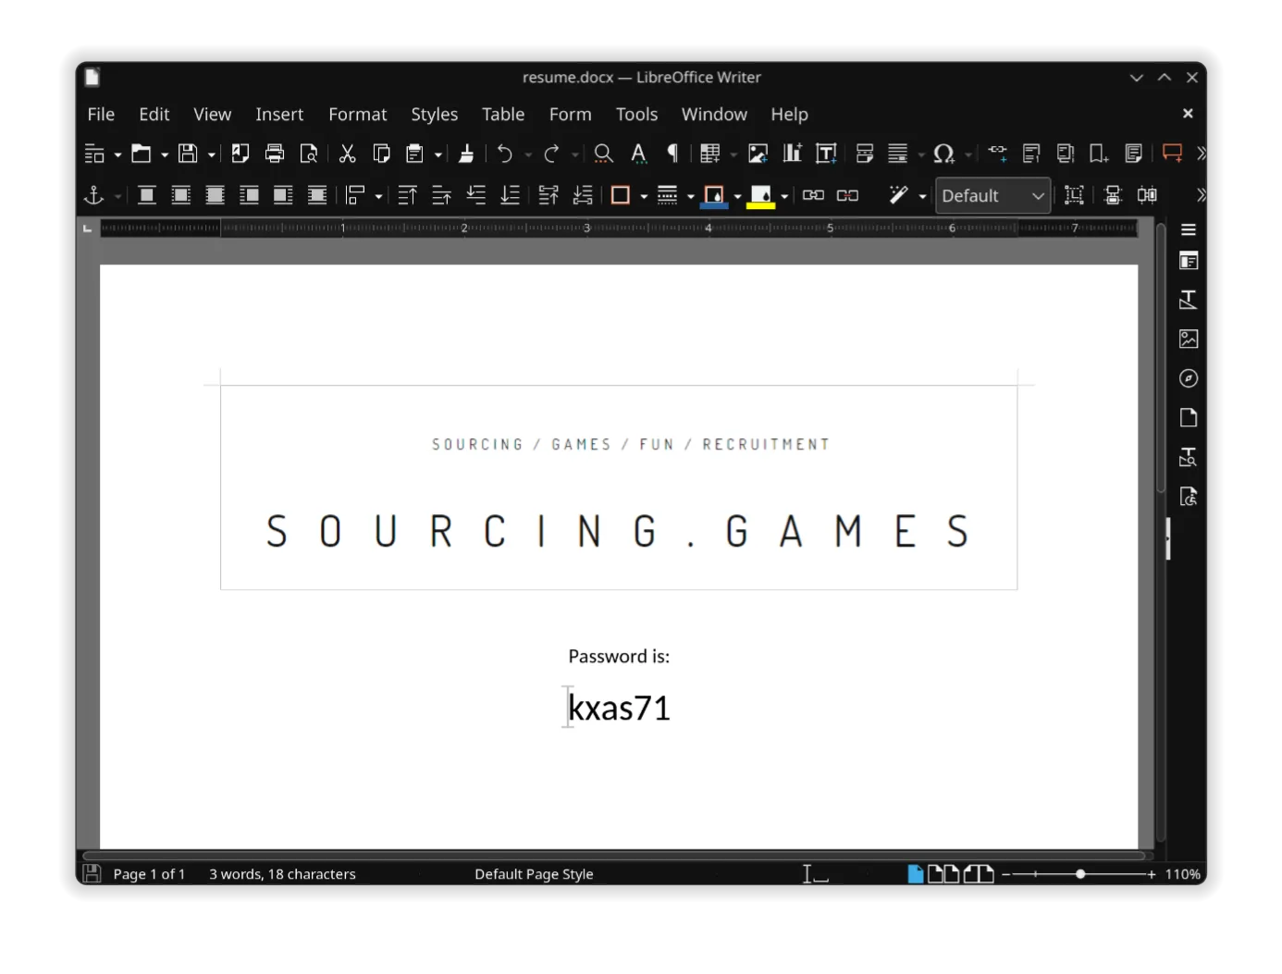Click the word count status field
This screenshot has height=974, width=1282.
coord(282,874)
